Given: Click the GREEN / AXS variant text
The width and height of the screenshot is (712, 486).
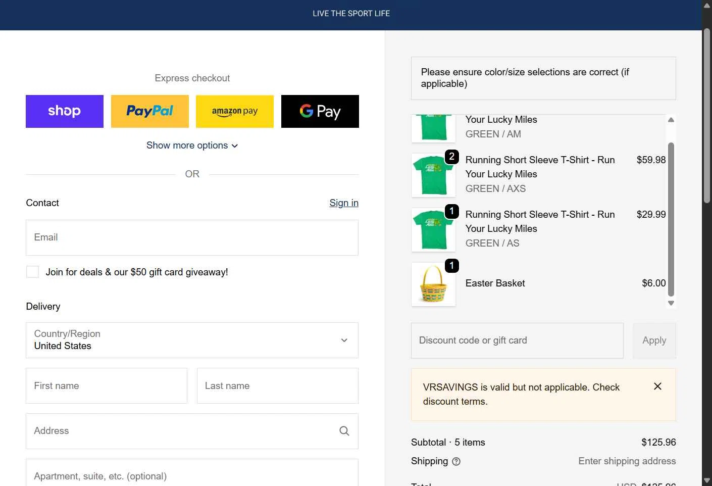Looking at the screenshot, I should (x=495, y=188).
